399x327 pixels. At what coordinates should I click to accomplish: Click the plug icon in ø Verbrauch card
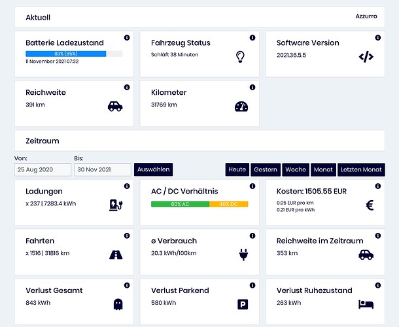(243, 254)
